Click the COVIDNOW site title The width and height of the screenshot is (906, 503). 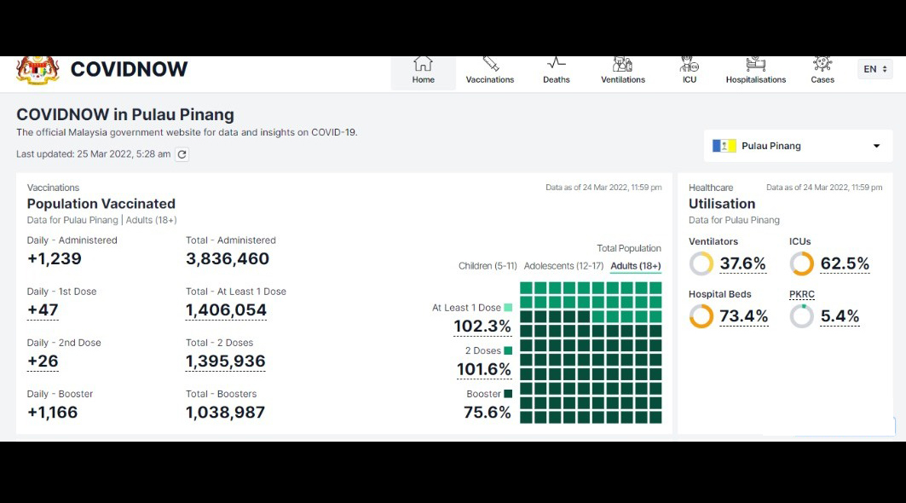129,69
